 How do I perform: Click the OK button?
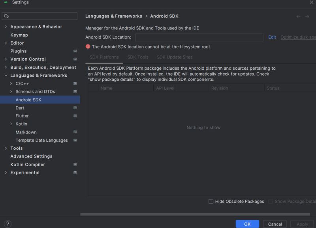click(x=247, y=224)
